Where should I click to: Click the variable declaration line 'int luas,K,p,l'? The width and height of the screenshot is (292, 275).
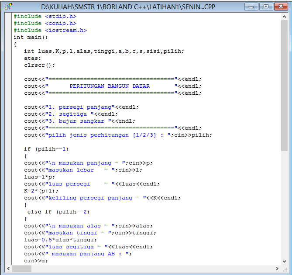click(104, 51)
